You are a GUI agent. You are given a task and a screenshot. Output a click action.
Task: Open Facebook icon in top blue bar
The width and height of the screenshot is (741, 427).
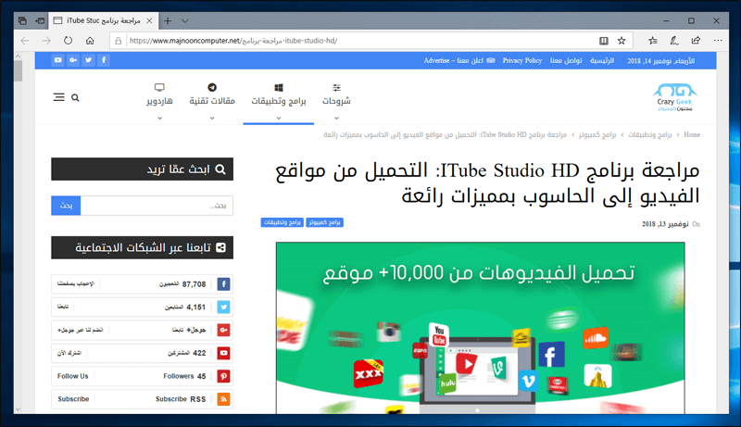[104, 60]
